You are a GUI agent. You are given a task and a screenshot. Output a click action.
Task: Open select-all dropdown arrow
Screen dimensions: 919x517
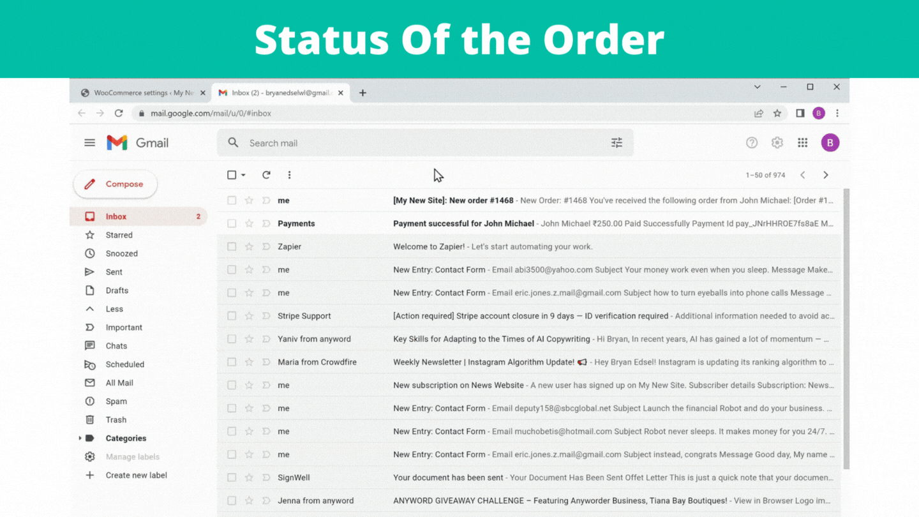point(243,175)
